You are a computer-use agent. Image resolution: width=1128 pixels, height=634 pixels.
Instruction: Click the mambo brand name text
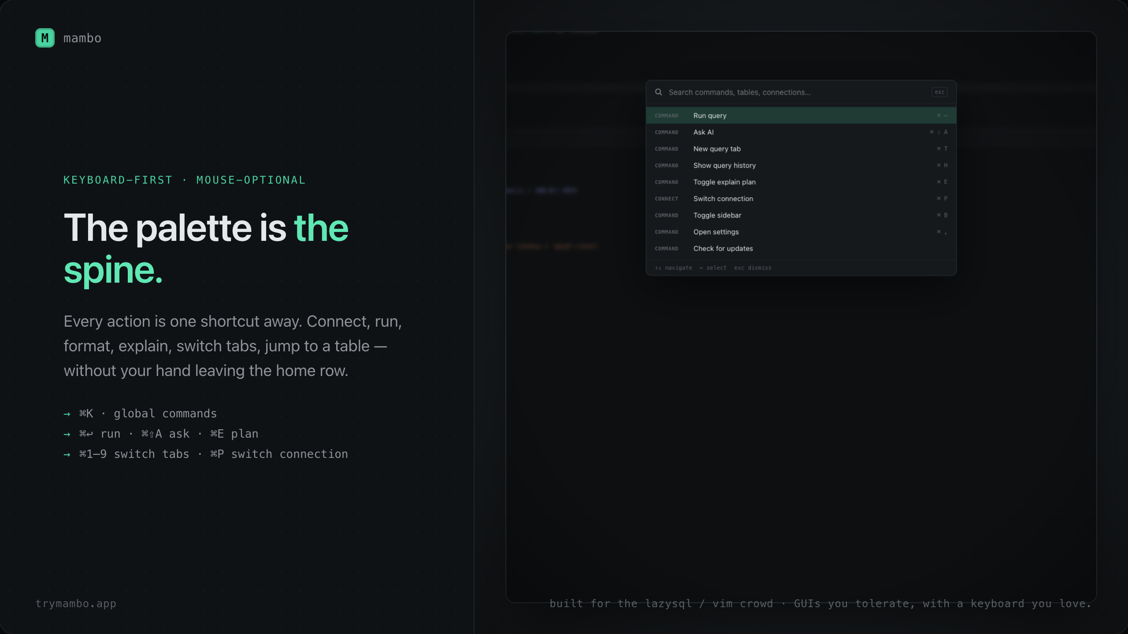(82, 38)
